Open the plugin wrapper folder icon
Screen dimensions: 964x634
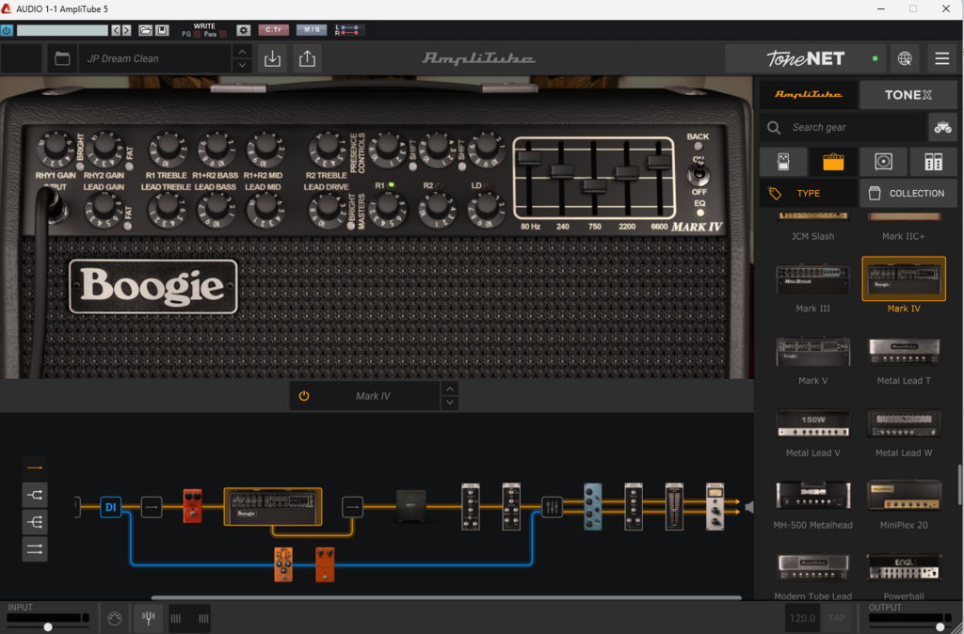[x=145, y=30]
